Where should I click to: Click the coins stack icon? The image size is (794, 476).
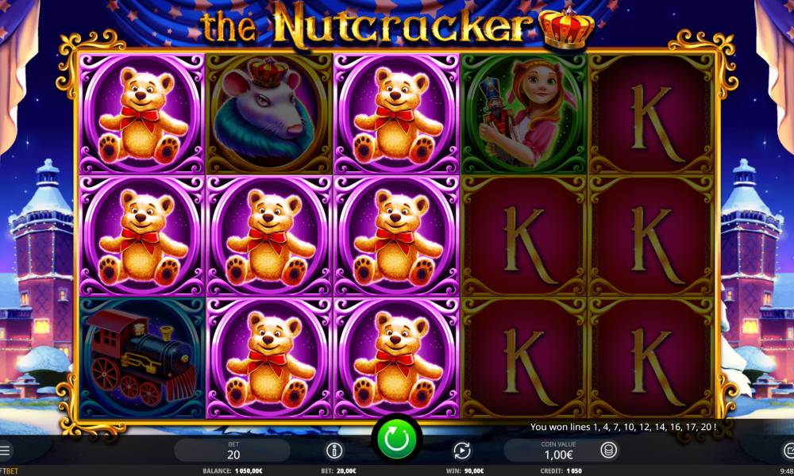pos(609,450)
